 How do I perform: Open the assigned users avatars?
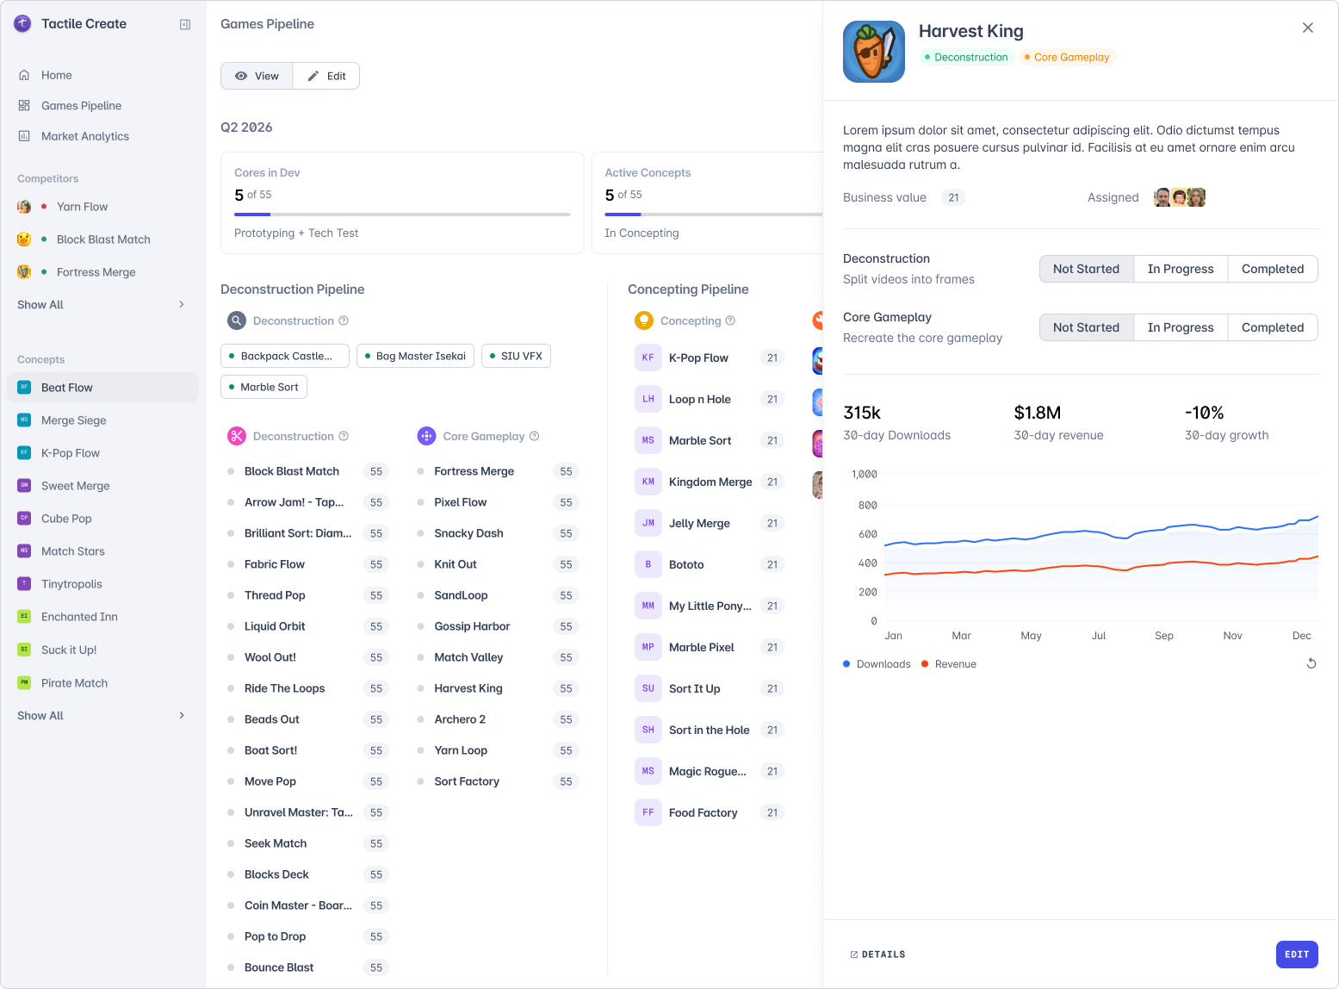(x=1180, y=197)
